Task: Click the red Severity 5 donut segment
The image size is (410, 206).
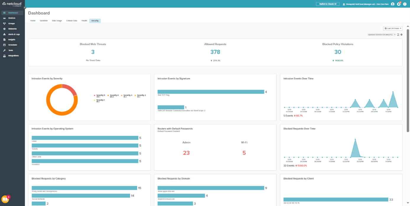Action: (71, 89)
